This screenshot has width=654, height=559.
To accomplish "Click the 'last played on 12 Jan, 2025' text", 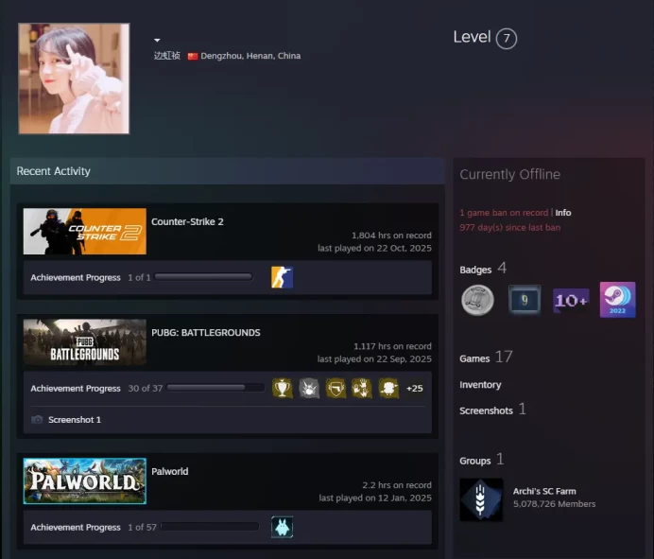I will pyautogui.click(x=375, y=498).
